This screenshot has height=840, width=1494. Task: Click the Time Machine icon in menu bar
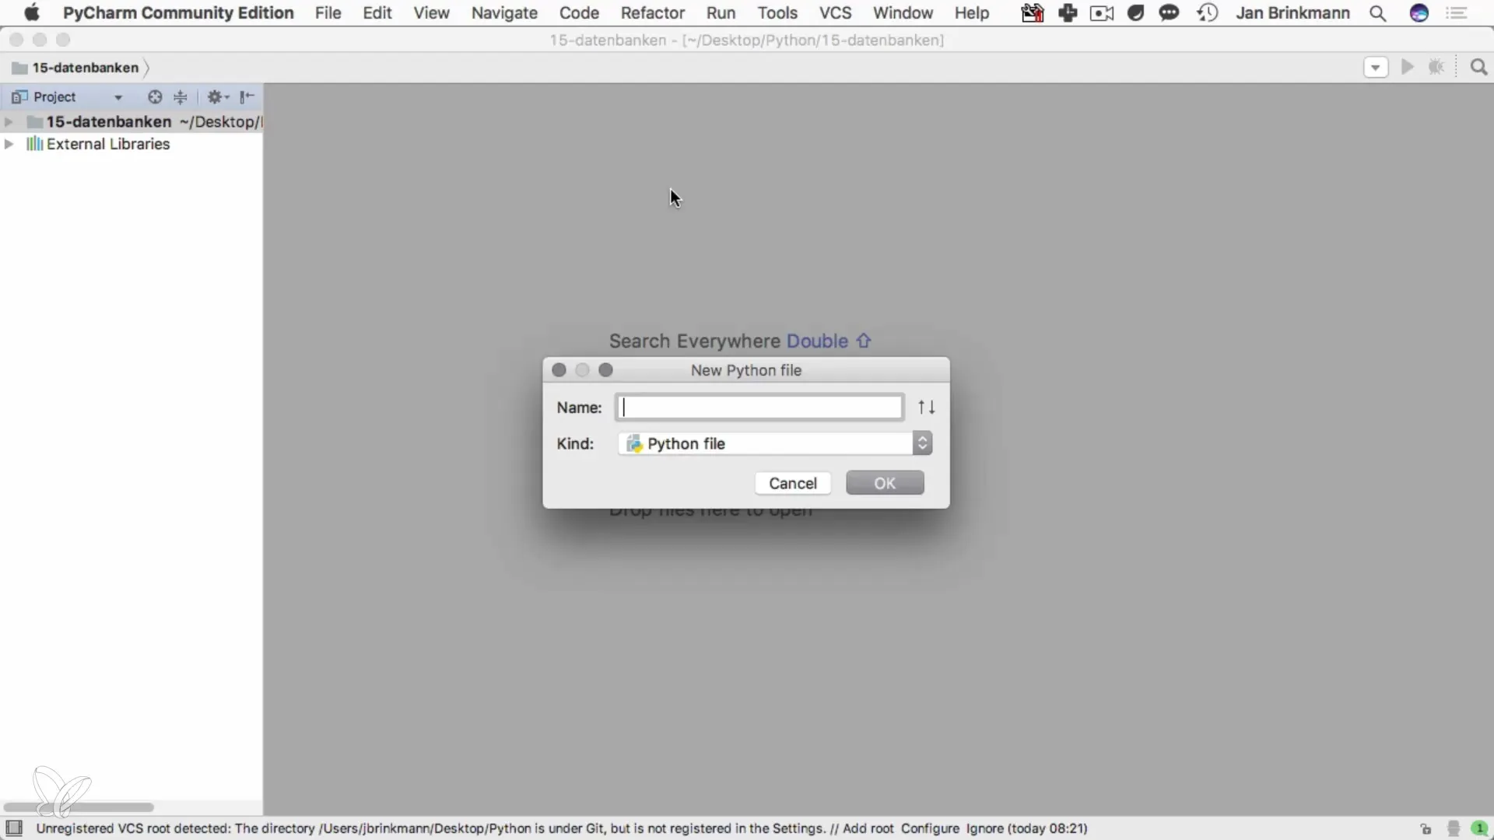[1208, 13]
